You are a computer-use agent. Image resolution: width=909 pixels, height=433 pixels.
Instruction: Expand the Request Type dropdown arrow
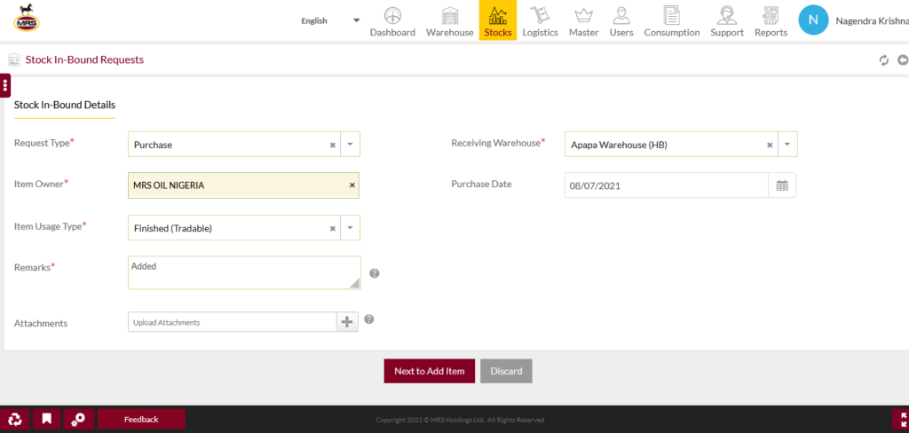(350, 145)
